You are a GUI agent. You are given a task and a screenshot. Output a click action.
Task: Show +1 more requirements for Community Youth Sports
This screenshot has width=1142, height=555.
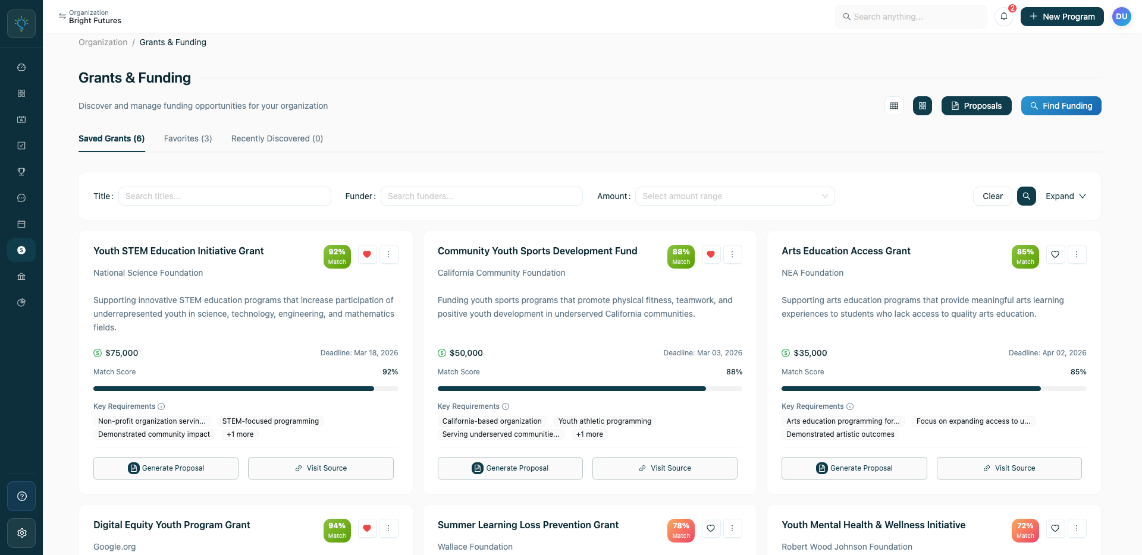589,434
